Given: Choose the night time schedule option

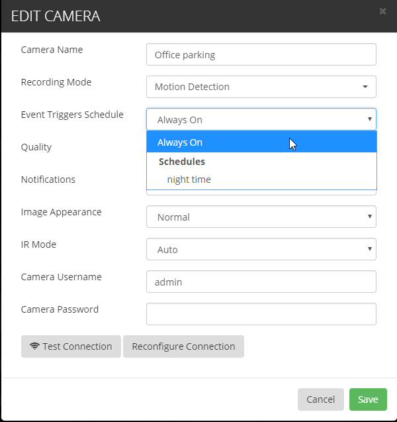Looking at the screenshot, I should [x=189, y=180].
